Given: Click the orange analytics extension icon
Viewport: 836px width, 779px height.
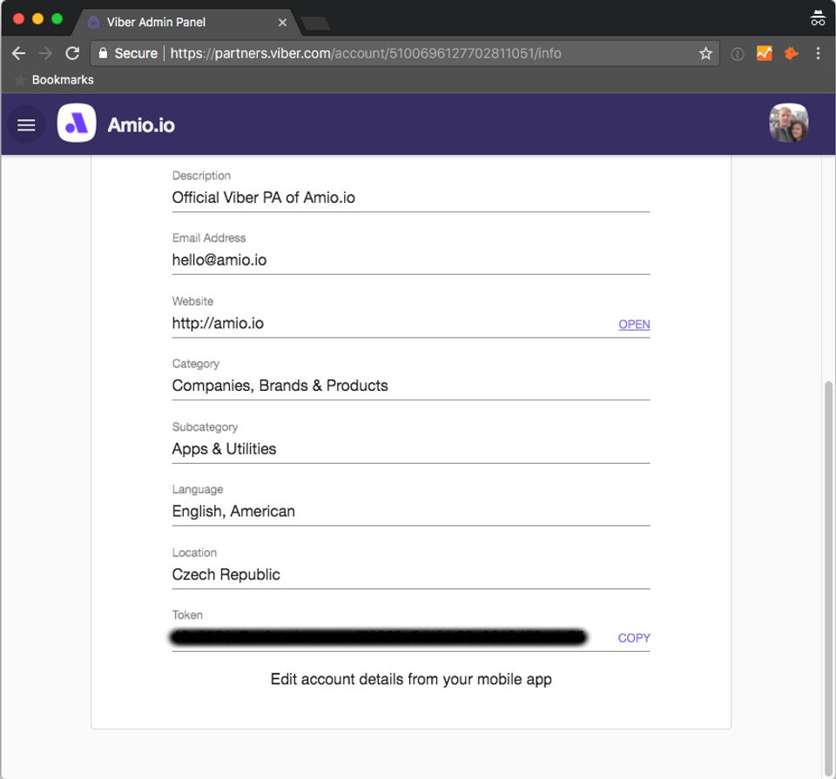Looking at the screenshot, I should point(764,53).
